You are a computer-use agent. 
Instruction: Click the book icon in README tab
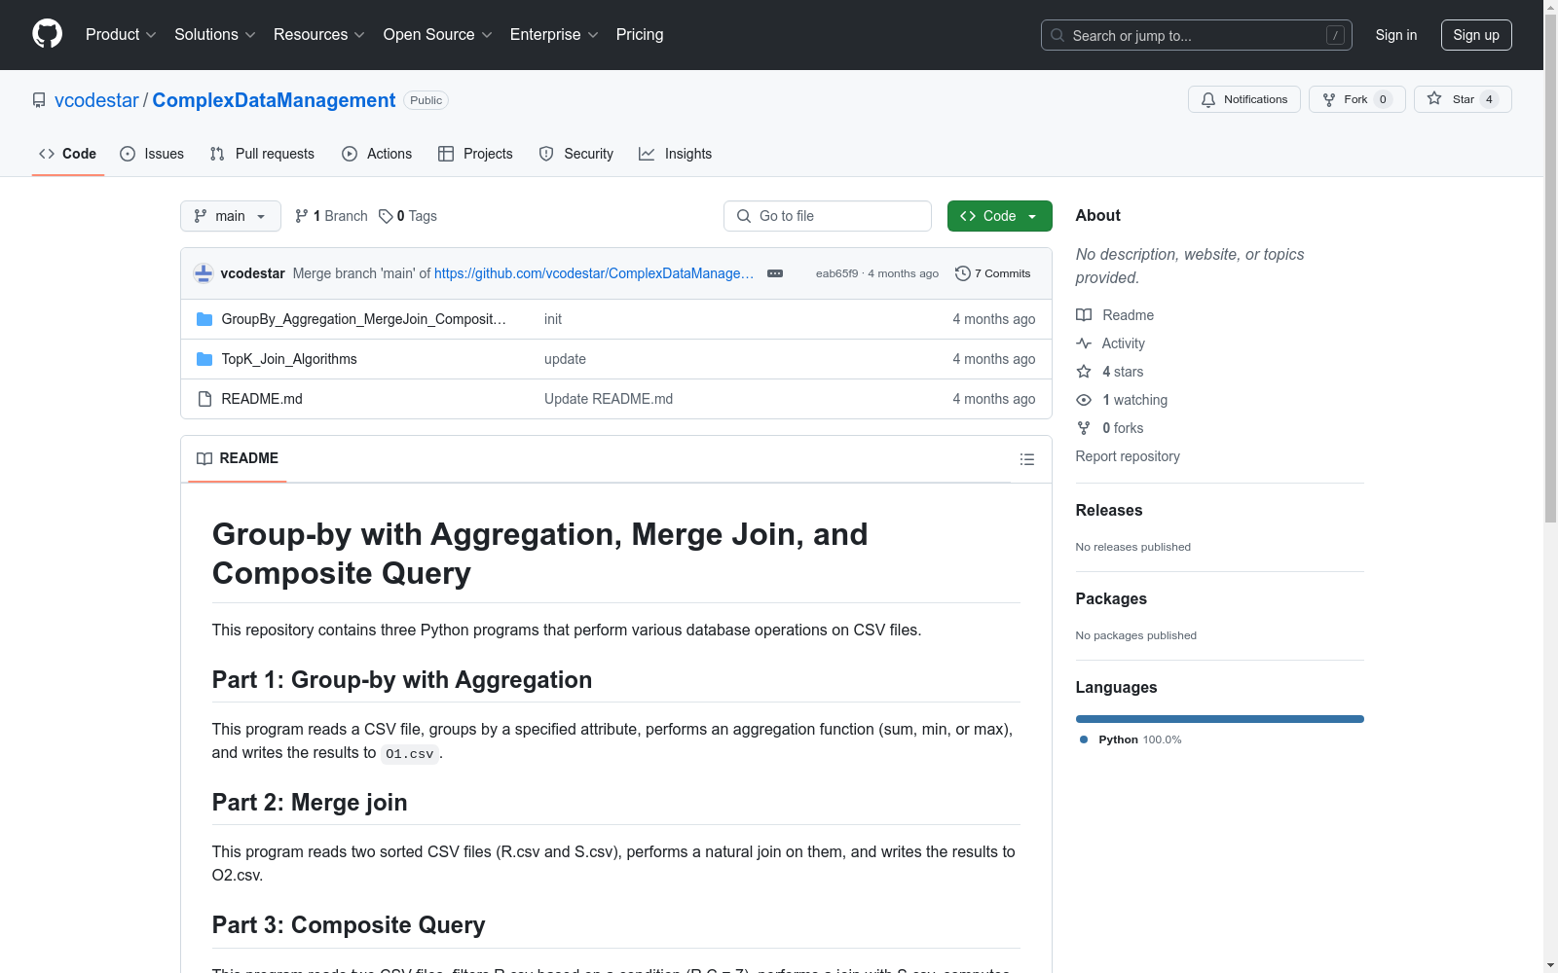tap(204, 458)
